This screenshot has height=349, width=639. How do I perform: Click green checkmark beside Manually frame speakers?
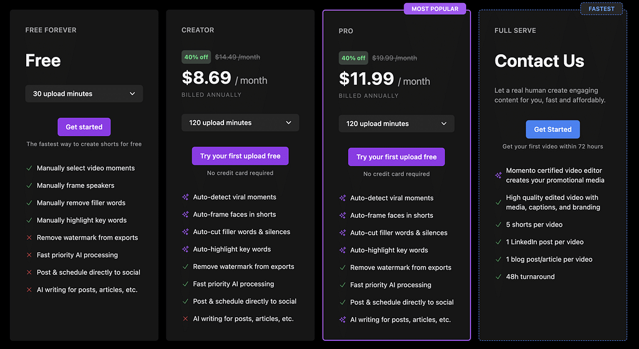point(29,185)
